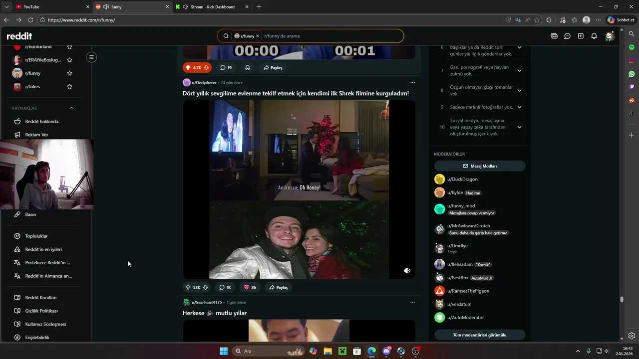Refresh the Reddit page

(30, 20)
